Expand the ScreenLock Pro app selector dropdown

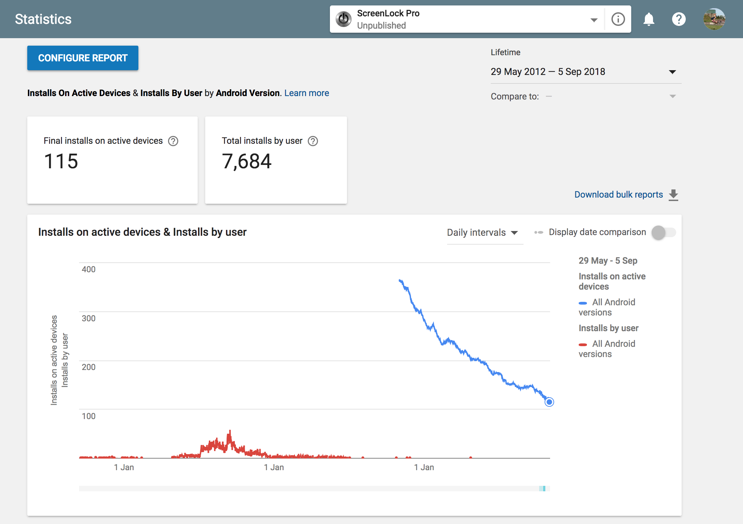[594, 20]
